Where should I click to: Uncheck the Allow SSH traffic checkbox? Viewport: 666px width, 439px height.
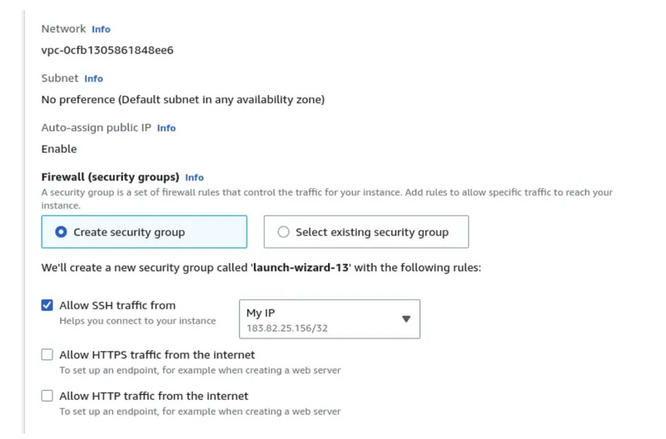click(x=47, y=305)
